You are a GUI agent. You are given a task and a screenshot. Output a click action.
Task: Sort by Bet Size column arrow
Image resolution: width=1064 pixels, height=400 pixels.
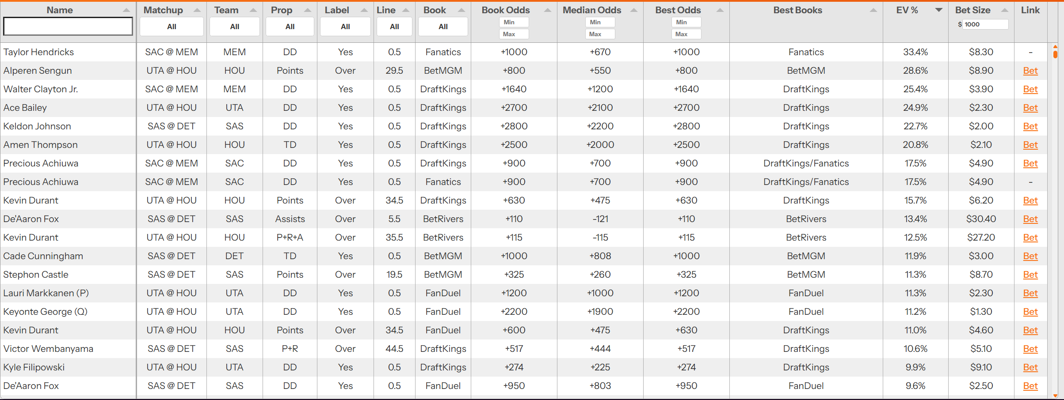point(1005,10)
